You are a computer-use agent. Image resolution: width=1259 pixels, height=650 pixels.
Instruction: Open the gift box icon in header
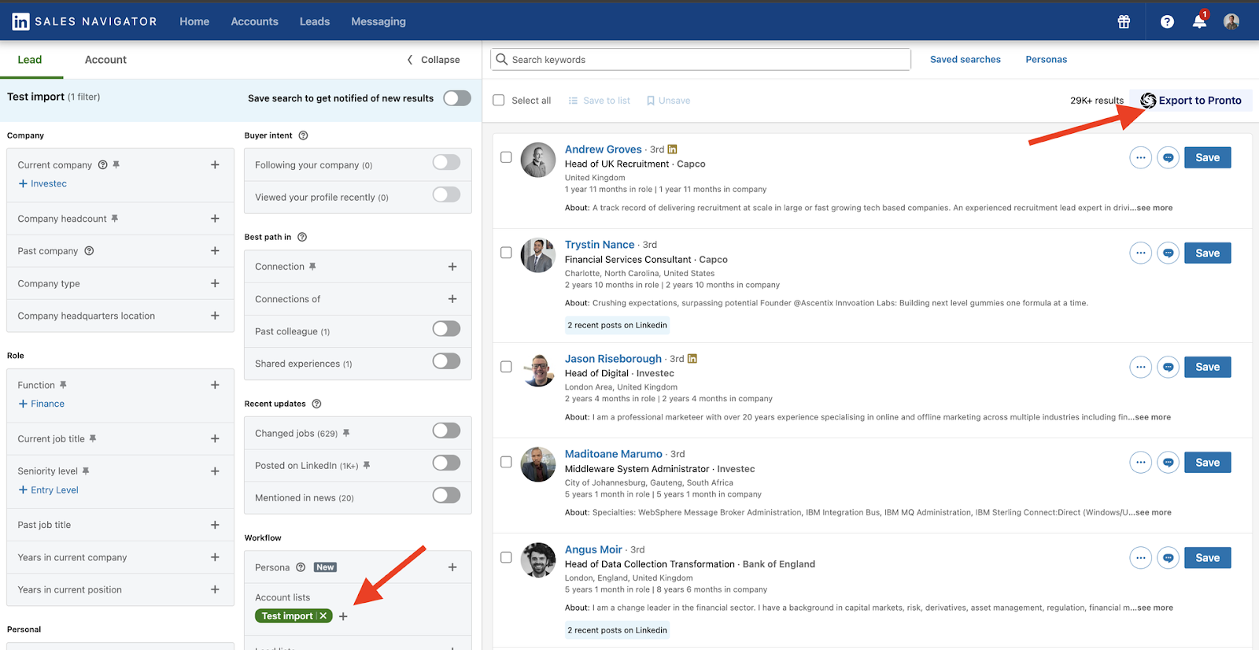[1124, 22]
